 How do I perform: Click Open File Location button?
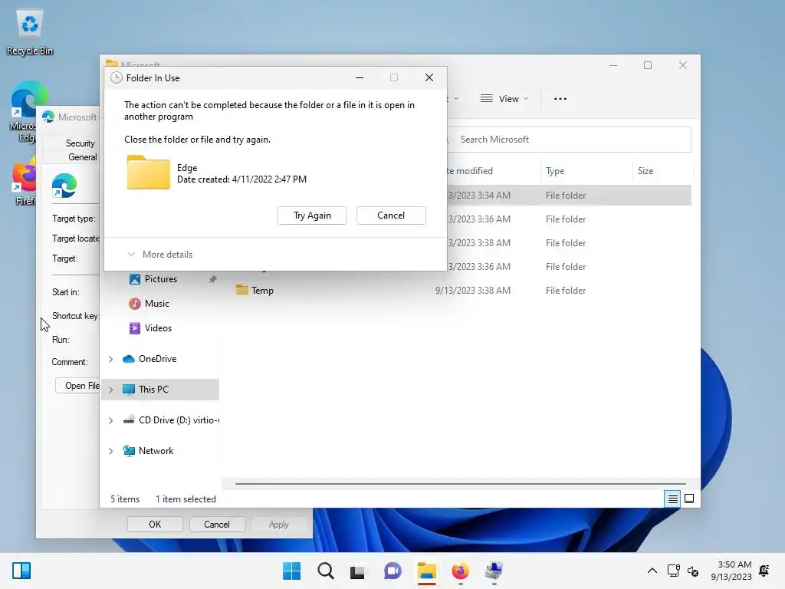tap(78, 386)
